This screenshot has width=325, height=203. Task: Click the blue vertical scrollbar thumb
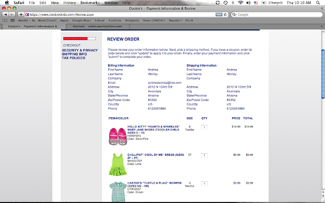click(x=323, y=74)
